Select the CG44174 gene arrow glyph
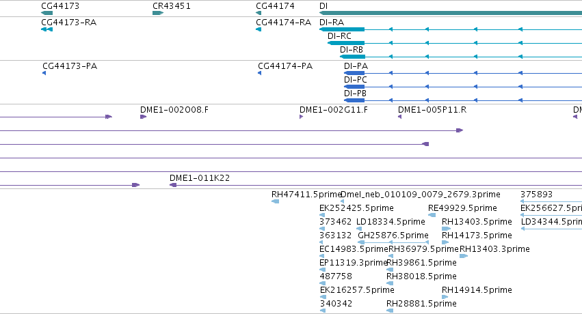This screenshot has width=582, height=314. (259, 13)
